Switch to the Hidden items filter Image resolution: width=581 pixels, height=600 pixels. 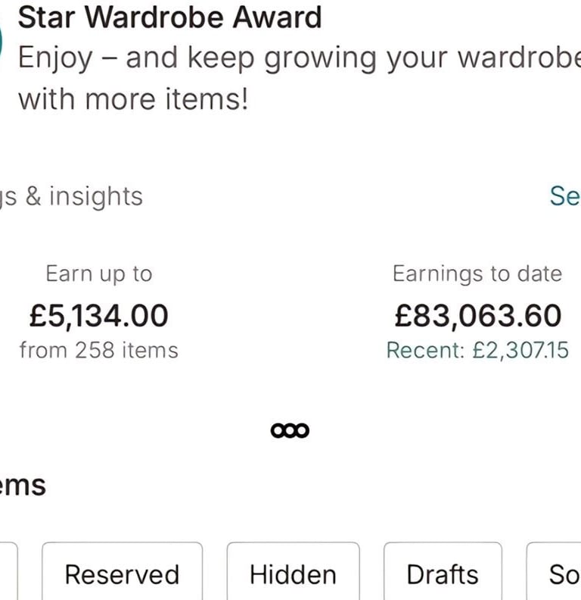point(294,571)
